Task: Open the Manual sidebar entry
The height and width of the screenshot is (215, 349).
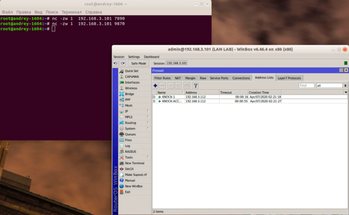Action: pyautogui.click(x=130, y=181)
